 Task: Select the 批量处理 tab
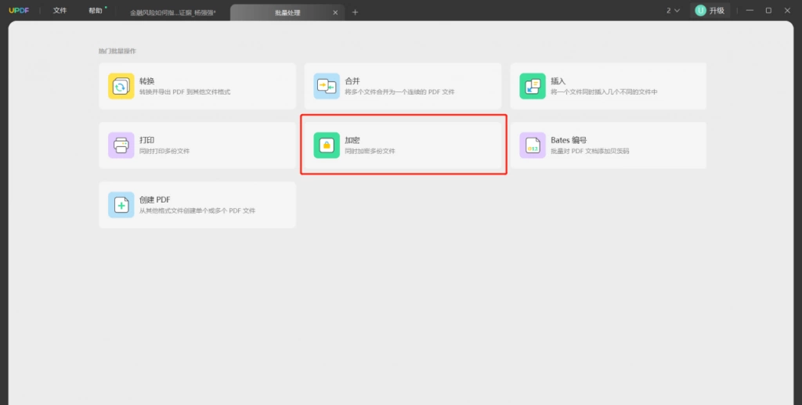tap(287, 13)
